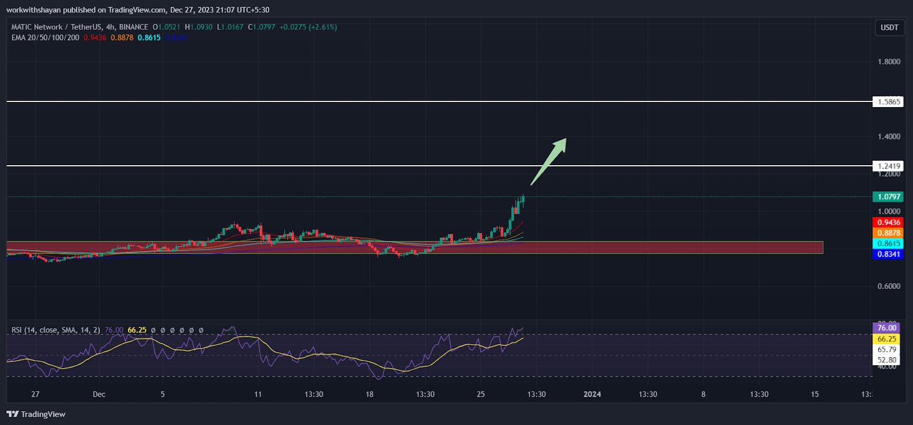Click the 1.2419 price label on axis
913x425 pixels.
pos(889,166)
